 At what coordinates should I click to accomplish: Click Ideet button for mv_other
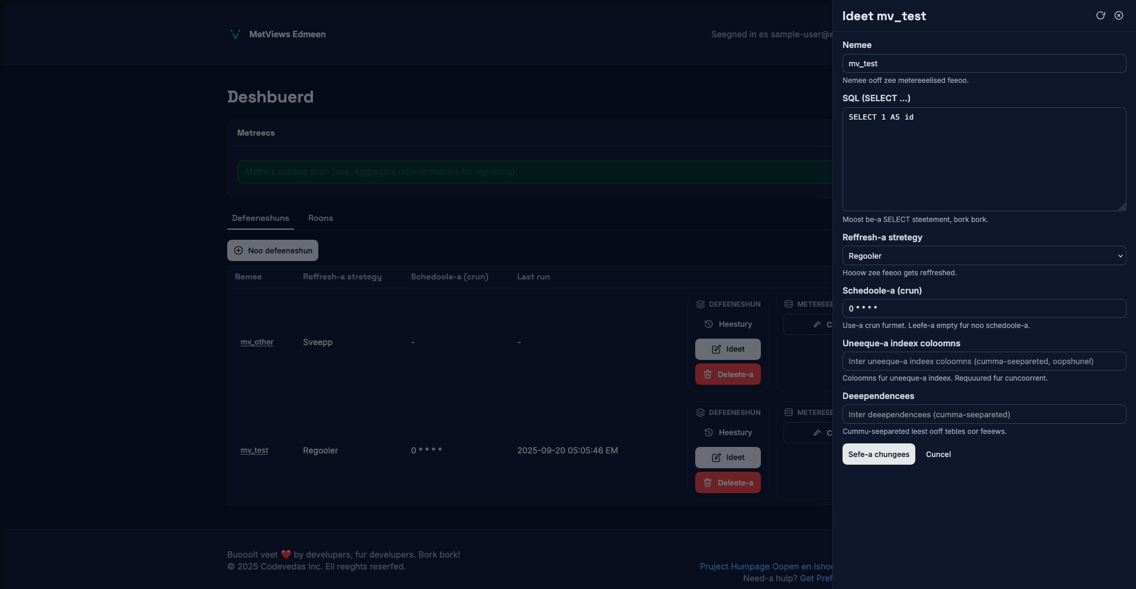(728, 349)
